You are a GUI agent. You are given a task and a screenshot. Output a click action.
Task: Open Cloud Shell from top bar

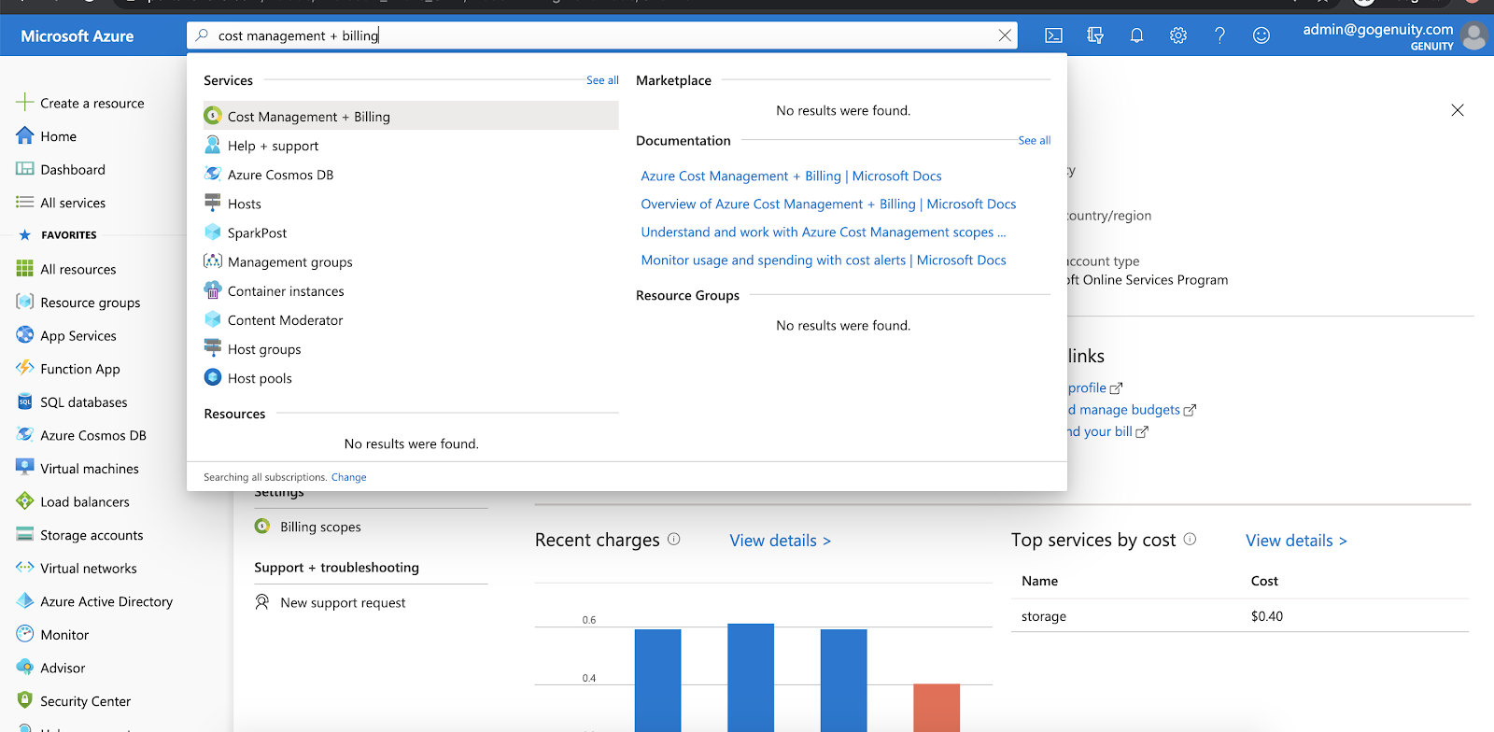pyautogui.click(x=1053, y=35)
